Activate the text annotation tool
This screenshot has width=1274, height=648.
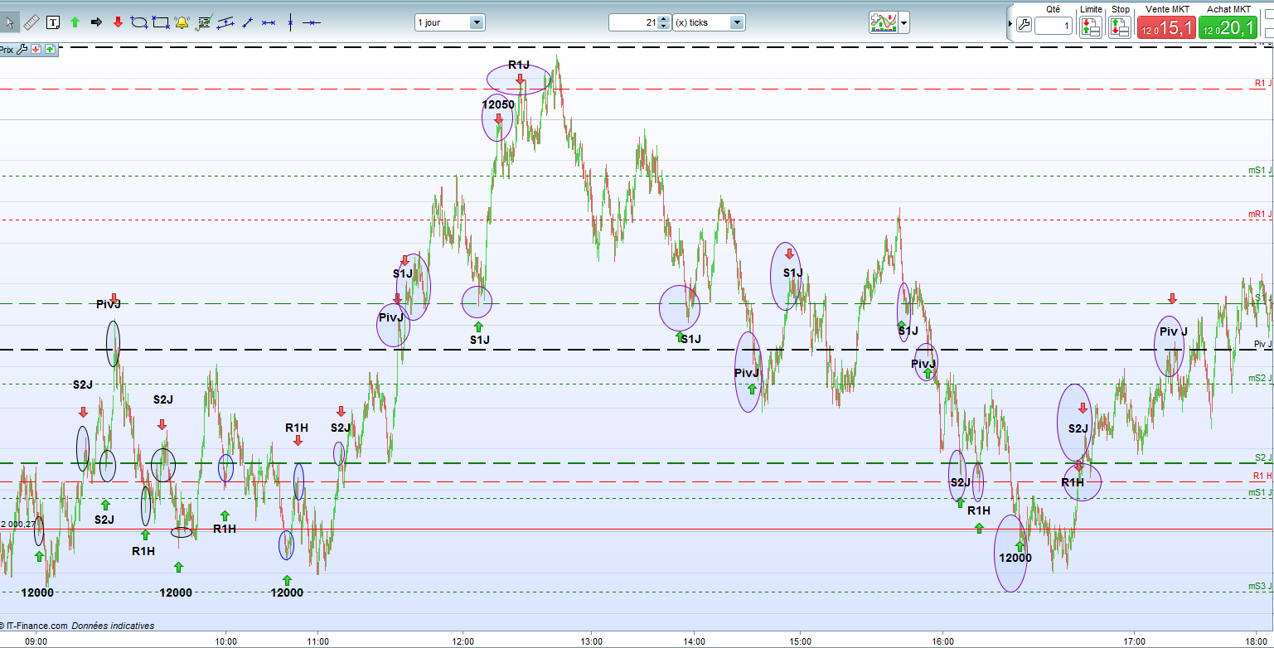53,22
